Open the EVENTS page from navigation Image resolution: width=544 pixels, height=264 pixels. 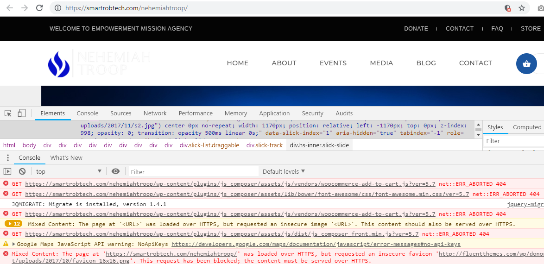coord(333,63)
